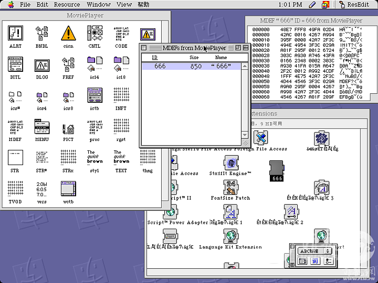Viewport: 378px width, 283px height.
Task: Click the keyboard button in input palette
Action: [302, 260]
